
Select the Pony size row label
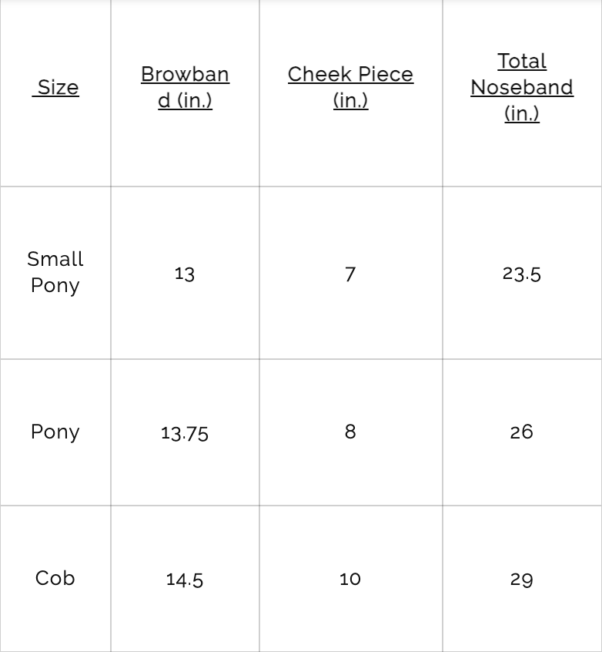55,432
